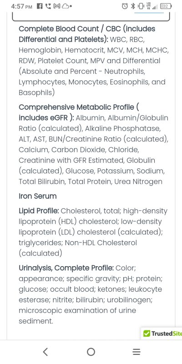Tap the Complete Blood Count / CBC heading

click(87, 34)
